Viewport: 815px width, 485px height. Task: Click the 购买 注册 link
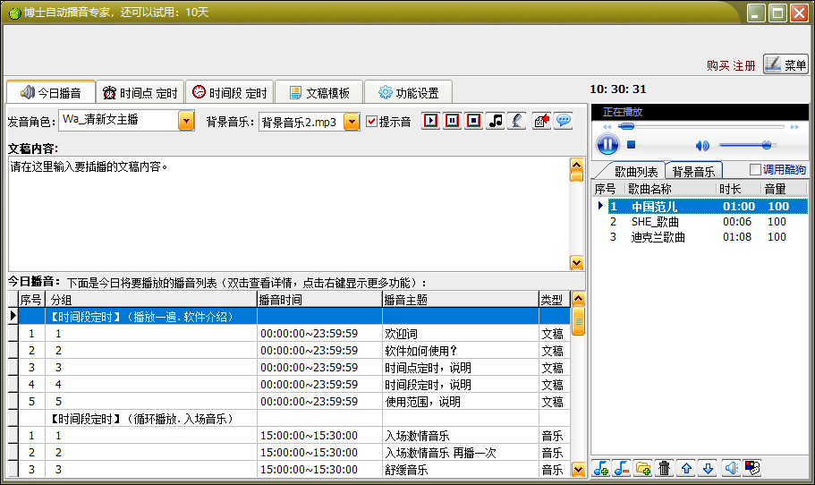[730, 65]
